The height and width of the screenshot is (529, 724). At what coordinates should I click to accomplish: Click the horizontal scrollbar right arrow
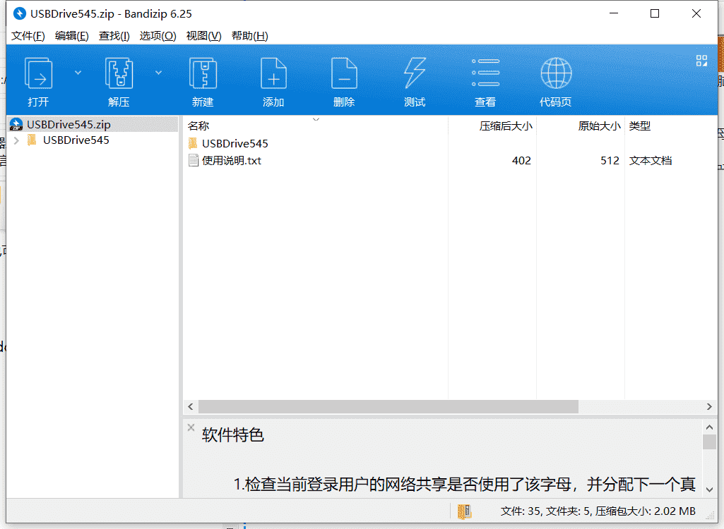pyautogui.click(x=709, y=406)
